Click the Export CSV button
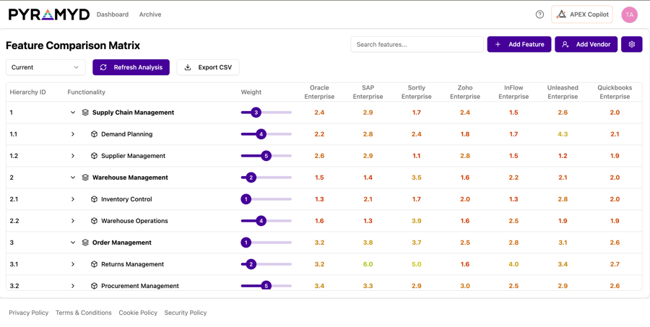This screenshot has height=327, width=650. point(208,67)
